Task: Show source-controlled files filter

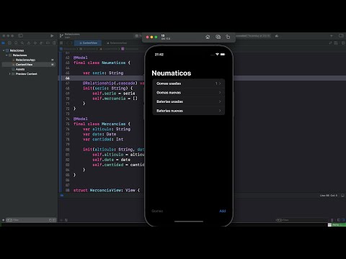Action: point(54,220)
